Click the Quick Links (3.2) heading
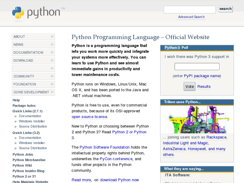Screen dimensions: 244x183 point(26,133)
